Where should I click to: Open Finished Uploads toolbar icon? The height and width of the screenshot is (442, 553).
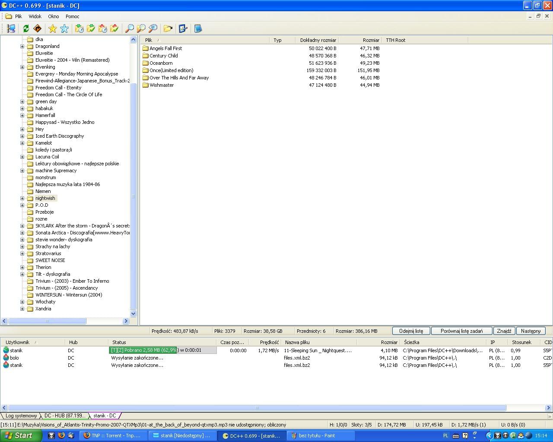pyautogui.click(x=114, y=28)
